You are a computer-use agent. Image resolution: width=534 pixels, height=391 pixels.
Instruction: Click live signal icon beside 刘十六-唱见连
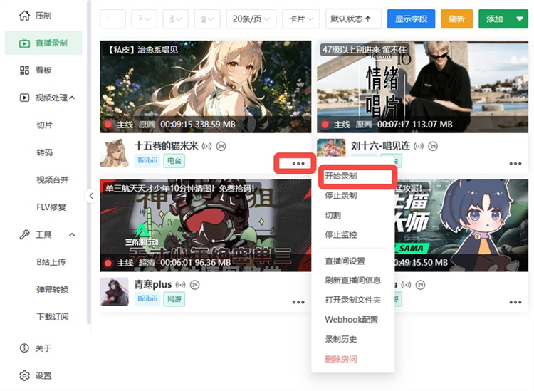tap(419, 146)
